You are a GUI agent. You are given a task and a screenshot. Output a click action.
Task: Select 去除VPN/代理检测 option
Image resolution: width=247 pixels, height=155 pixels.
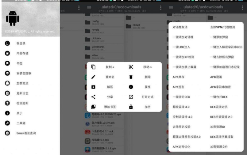point(222,27)
